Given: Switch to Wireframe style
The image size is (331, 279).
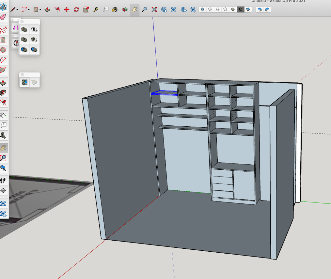Looking at the screenshot, I should 218,9.
